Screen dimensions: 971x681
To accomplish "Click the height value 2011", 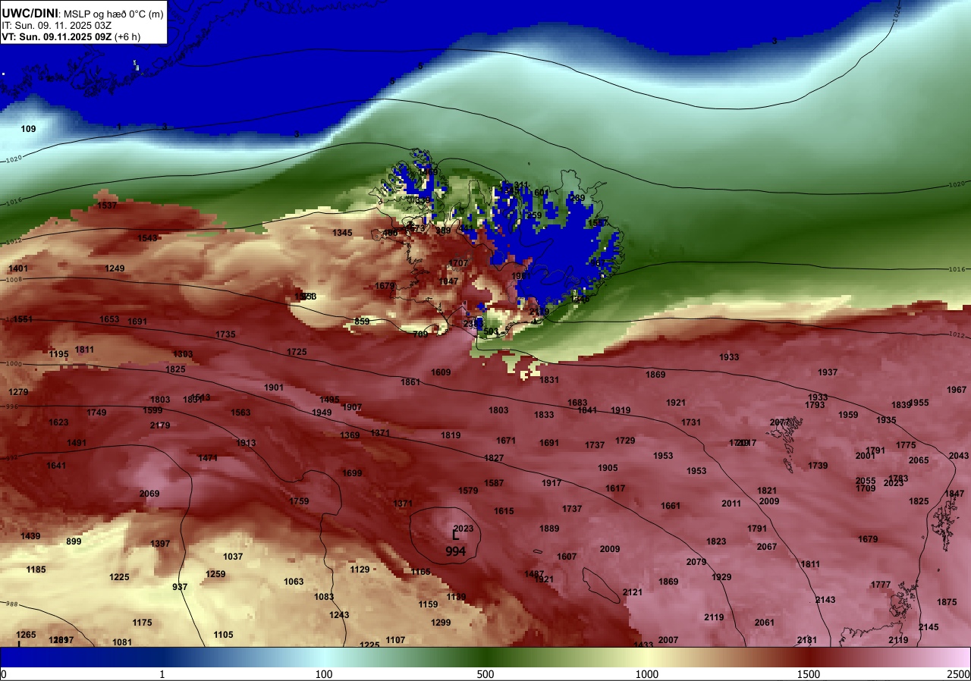I will pos(731,504).
